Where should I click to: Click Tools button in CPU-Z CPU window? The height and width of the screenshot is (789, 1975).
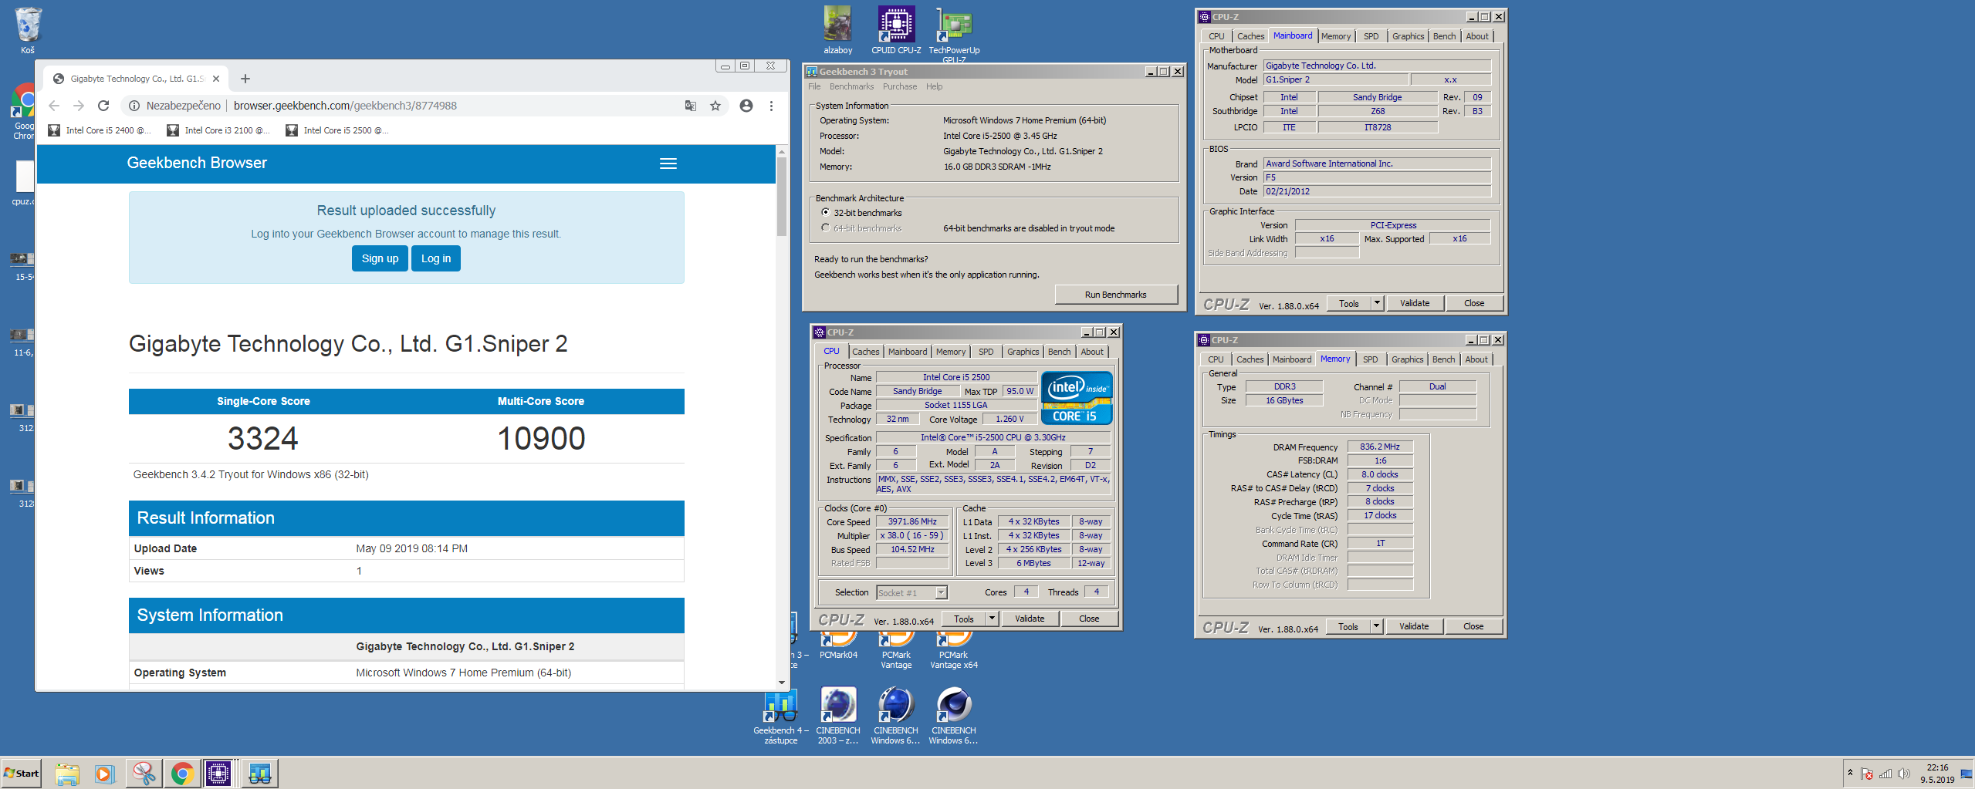pyautogui.click(x=964, y=619)
